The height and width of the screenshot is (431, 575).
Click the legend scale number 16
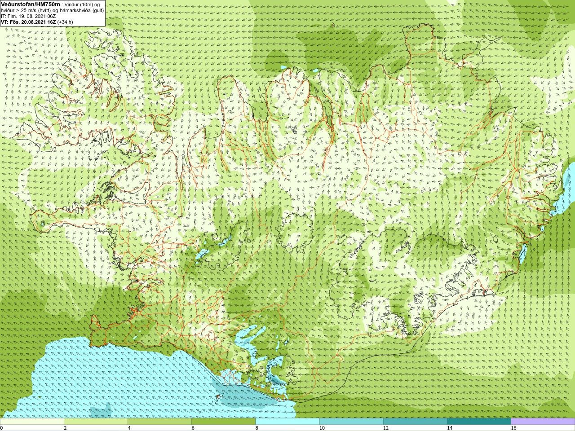[x=513, y=428]
